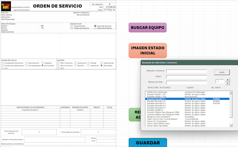
Task: Click the Fecha field near the signature
Action: (x=106, y=138)
